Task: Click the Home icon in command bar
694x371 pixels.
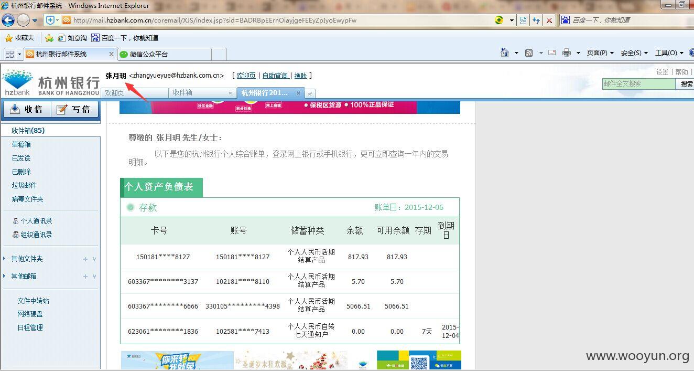Action: [x=505, y=52]
